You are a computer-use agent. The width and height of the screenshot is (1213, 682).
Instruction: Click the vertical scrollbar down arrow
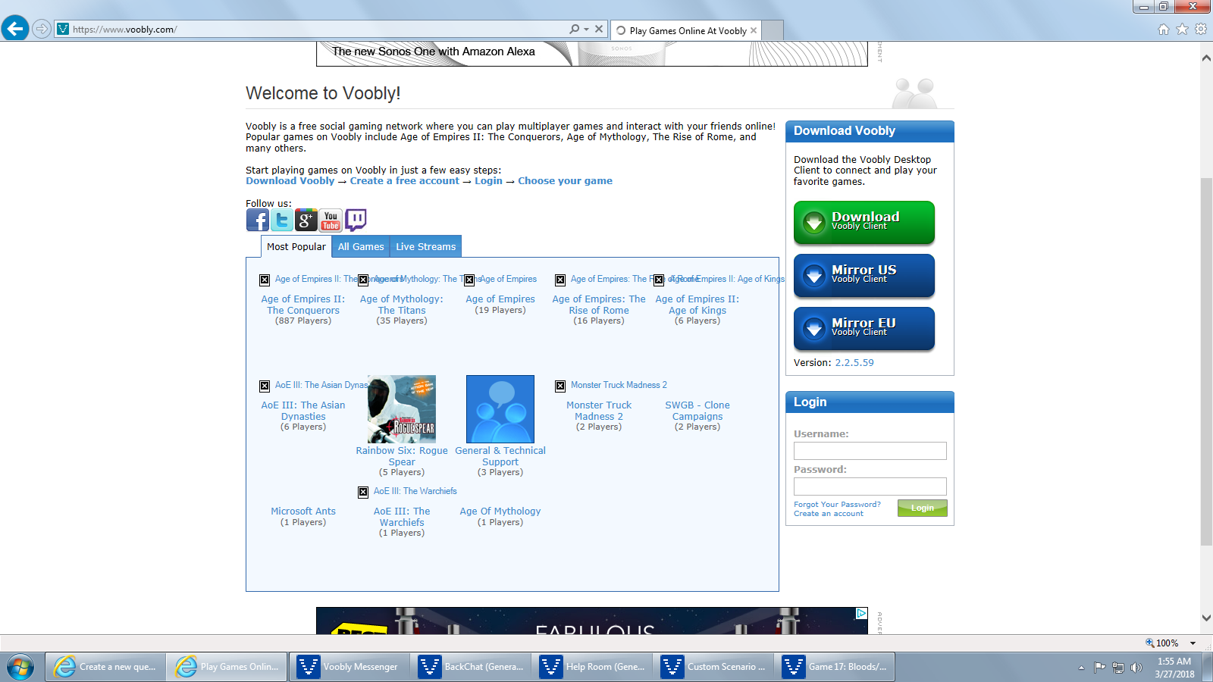pos(1206,618)
